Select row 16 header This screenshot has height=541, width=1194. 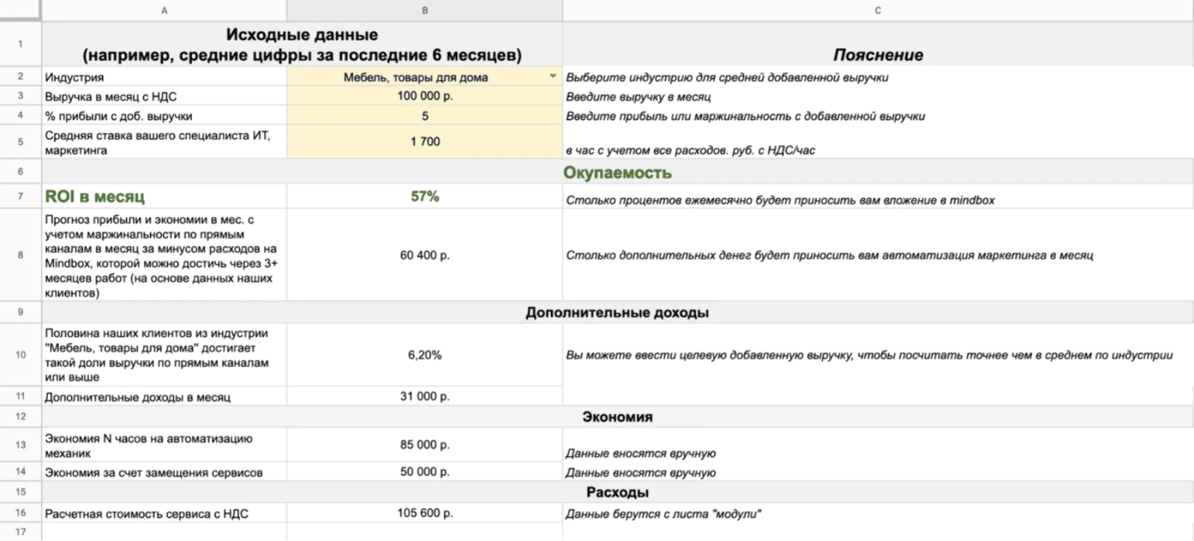click(20, 513)
